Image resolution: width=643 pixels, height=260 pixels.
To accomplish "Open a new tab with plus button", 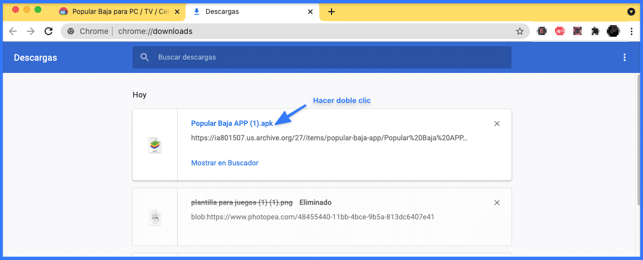I will pos(332,12).
